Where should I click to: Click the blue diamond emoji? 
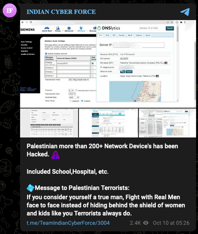[30, 188]
